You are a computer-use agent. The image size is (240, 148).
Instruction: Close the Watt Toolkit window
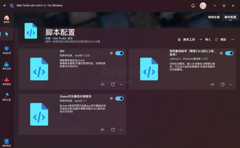coord(233,6)
